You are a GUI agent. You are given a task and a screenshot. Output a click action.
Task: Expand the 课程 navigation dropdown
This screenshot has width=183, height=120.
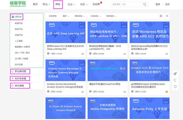[62, 5]
